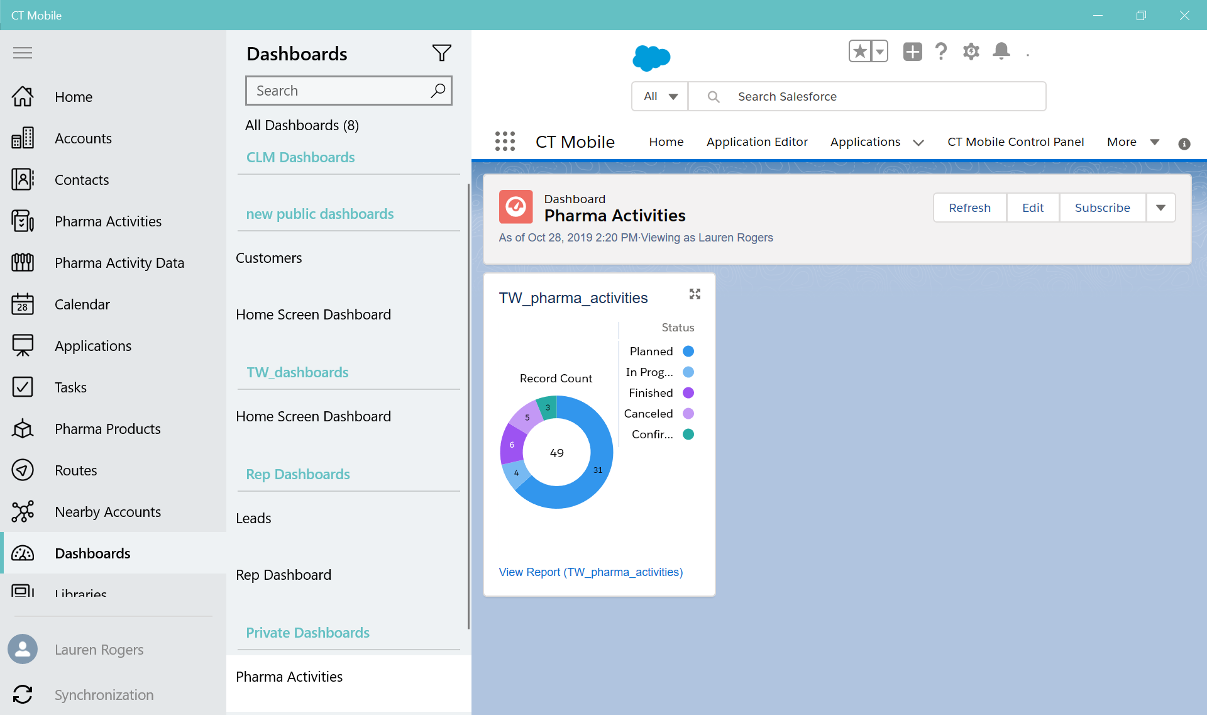Select Pharma Products in the sidebar
This screenshot has width=1207, height=715.
[x=107, y=429]
